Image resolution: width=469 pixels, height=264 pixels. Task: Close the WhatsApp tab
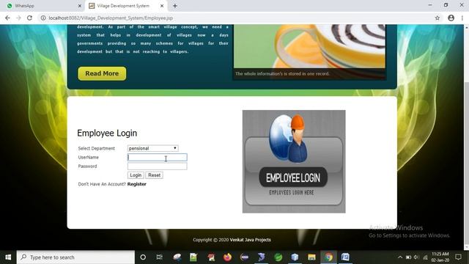[x=80, y=6]
